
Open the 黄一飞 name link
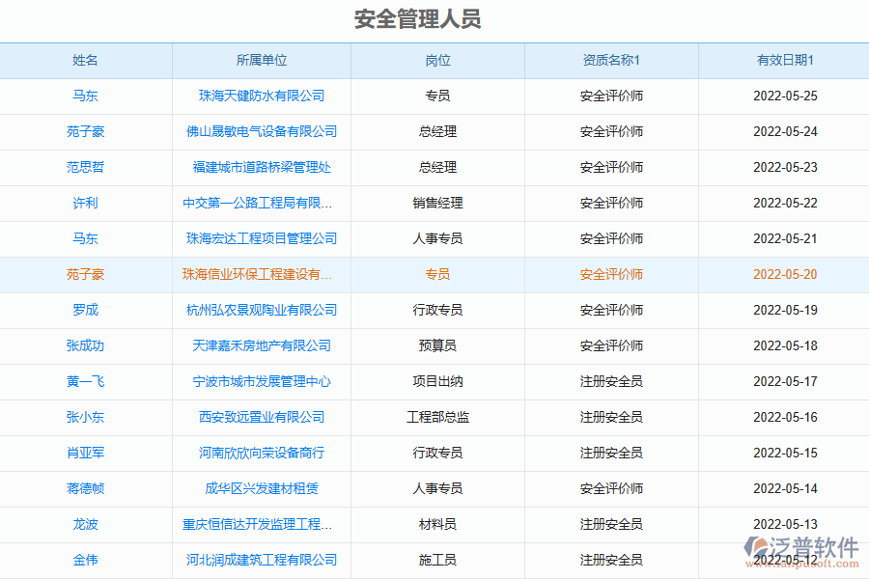(85, 382)
